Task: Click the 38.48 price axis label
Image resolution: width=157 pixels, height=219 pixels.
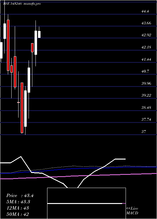Action: click(146, 108)
